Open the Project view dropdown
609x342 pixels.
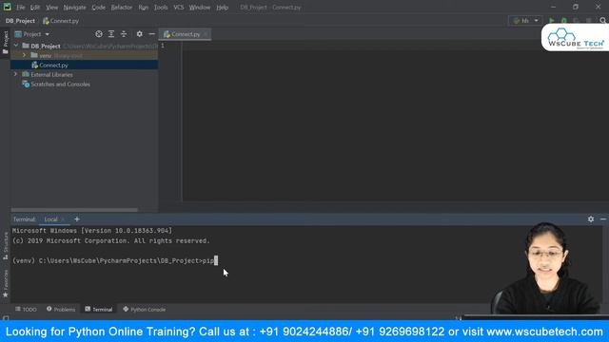[32, 34]
